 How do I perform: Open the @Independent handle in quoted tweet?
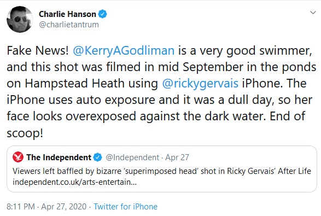(x=132, y=157)
